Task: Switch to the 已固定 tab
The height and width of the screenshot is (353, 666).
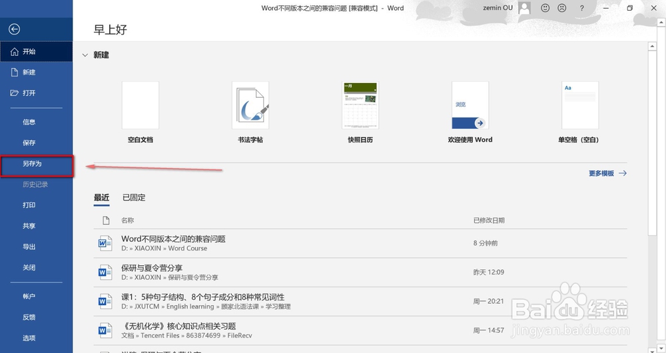Action: [134, 197]
